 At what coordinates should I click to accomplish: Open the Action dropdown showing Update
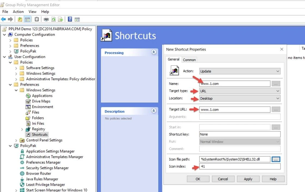(x=240, y=71)
